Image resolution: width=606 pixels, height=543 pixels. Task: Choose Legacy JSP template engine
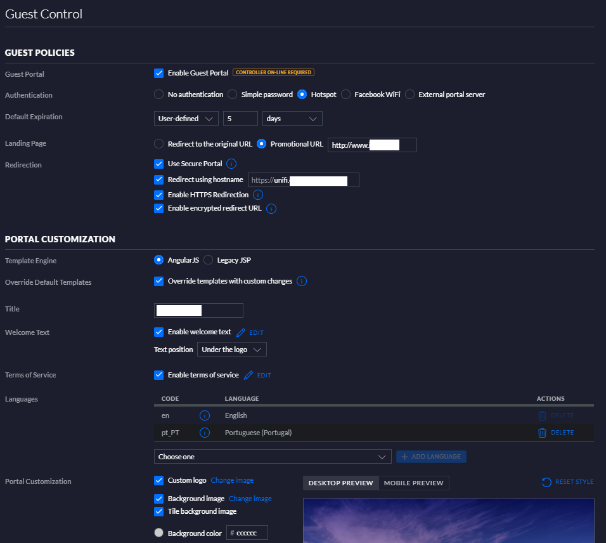[209, 260]
